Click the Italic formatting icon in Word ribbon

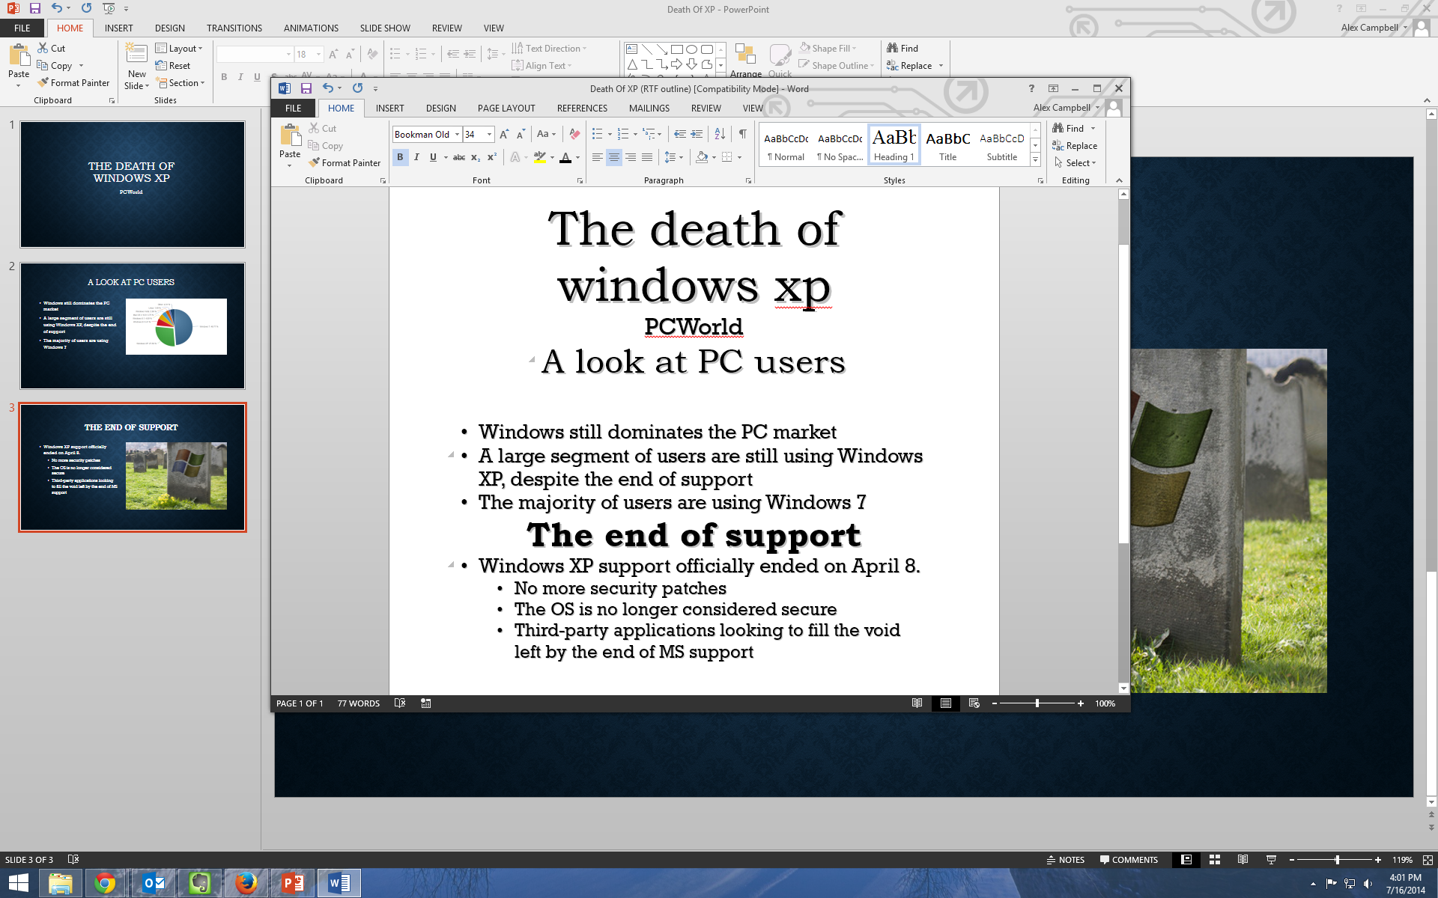pos(414,157)
